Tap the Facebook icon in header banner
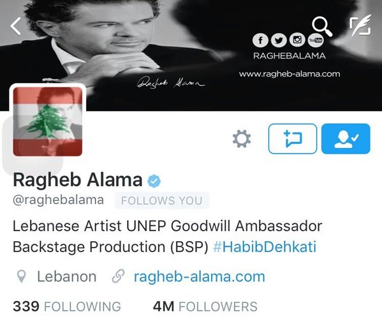This screenshot has width=382, height=326. tap(260, 40)
